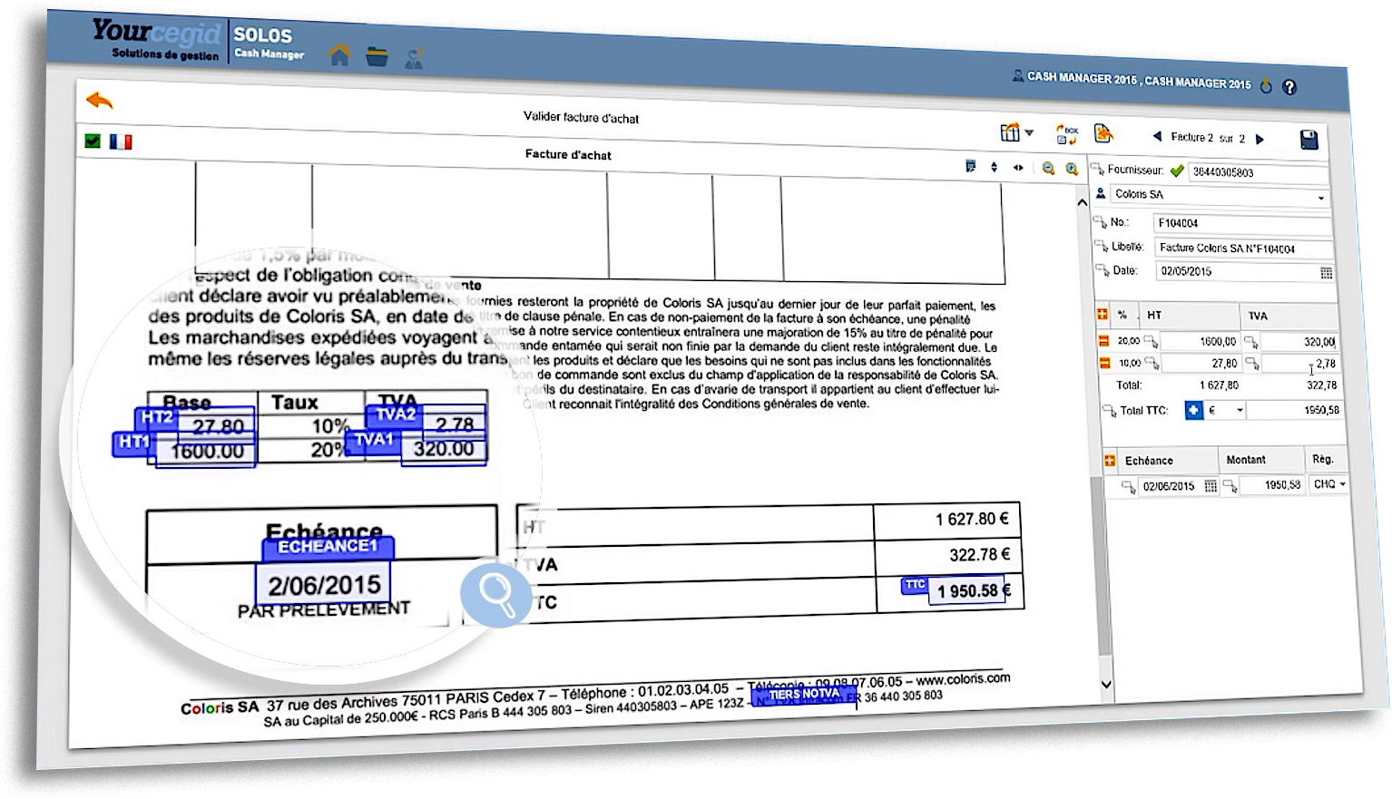Save with the floppy disk icon

1309,140
